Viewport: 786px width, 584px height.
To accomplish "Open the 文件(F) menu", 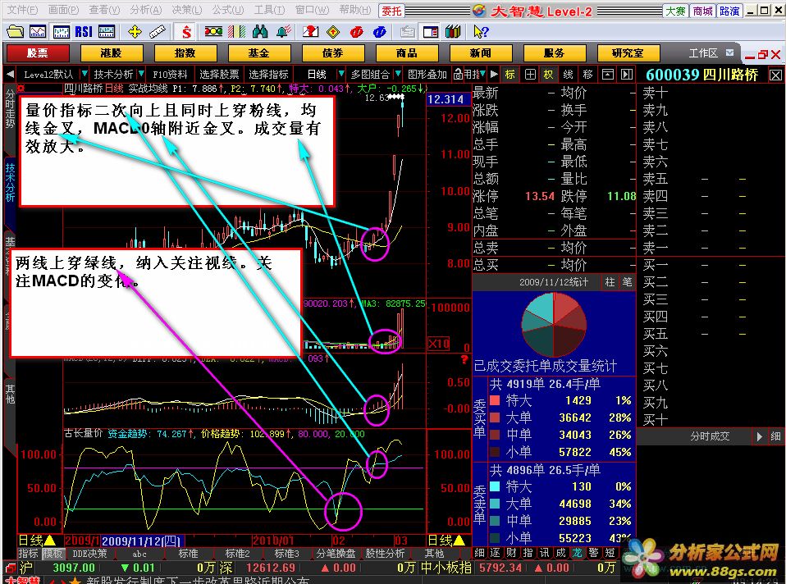I will (x=21, y=10).
